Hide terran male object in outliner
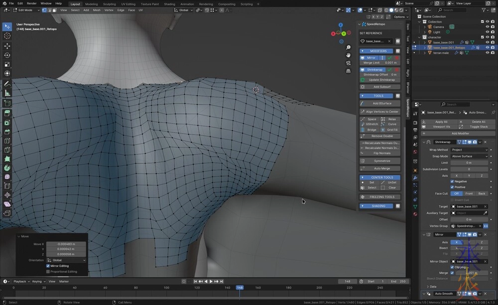The height and width of the screenshot is (305, 498). 488,53
